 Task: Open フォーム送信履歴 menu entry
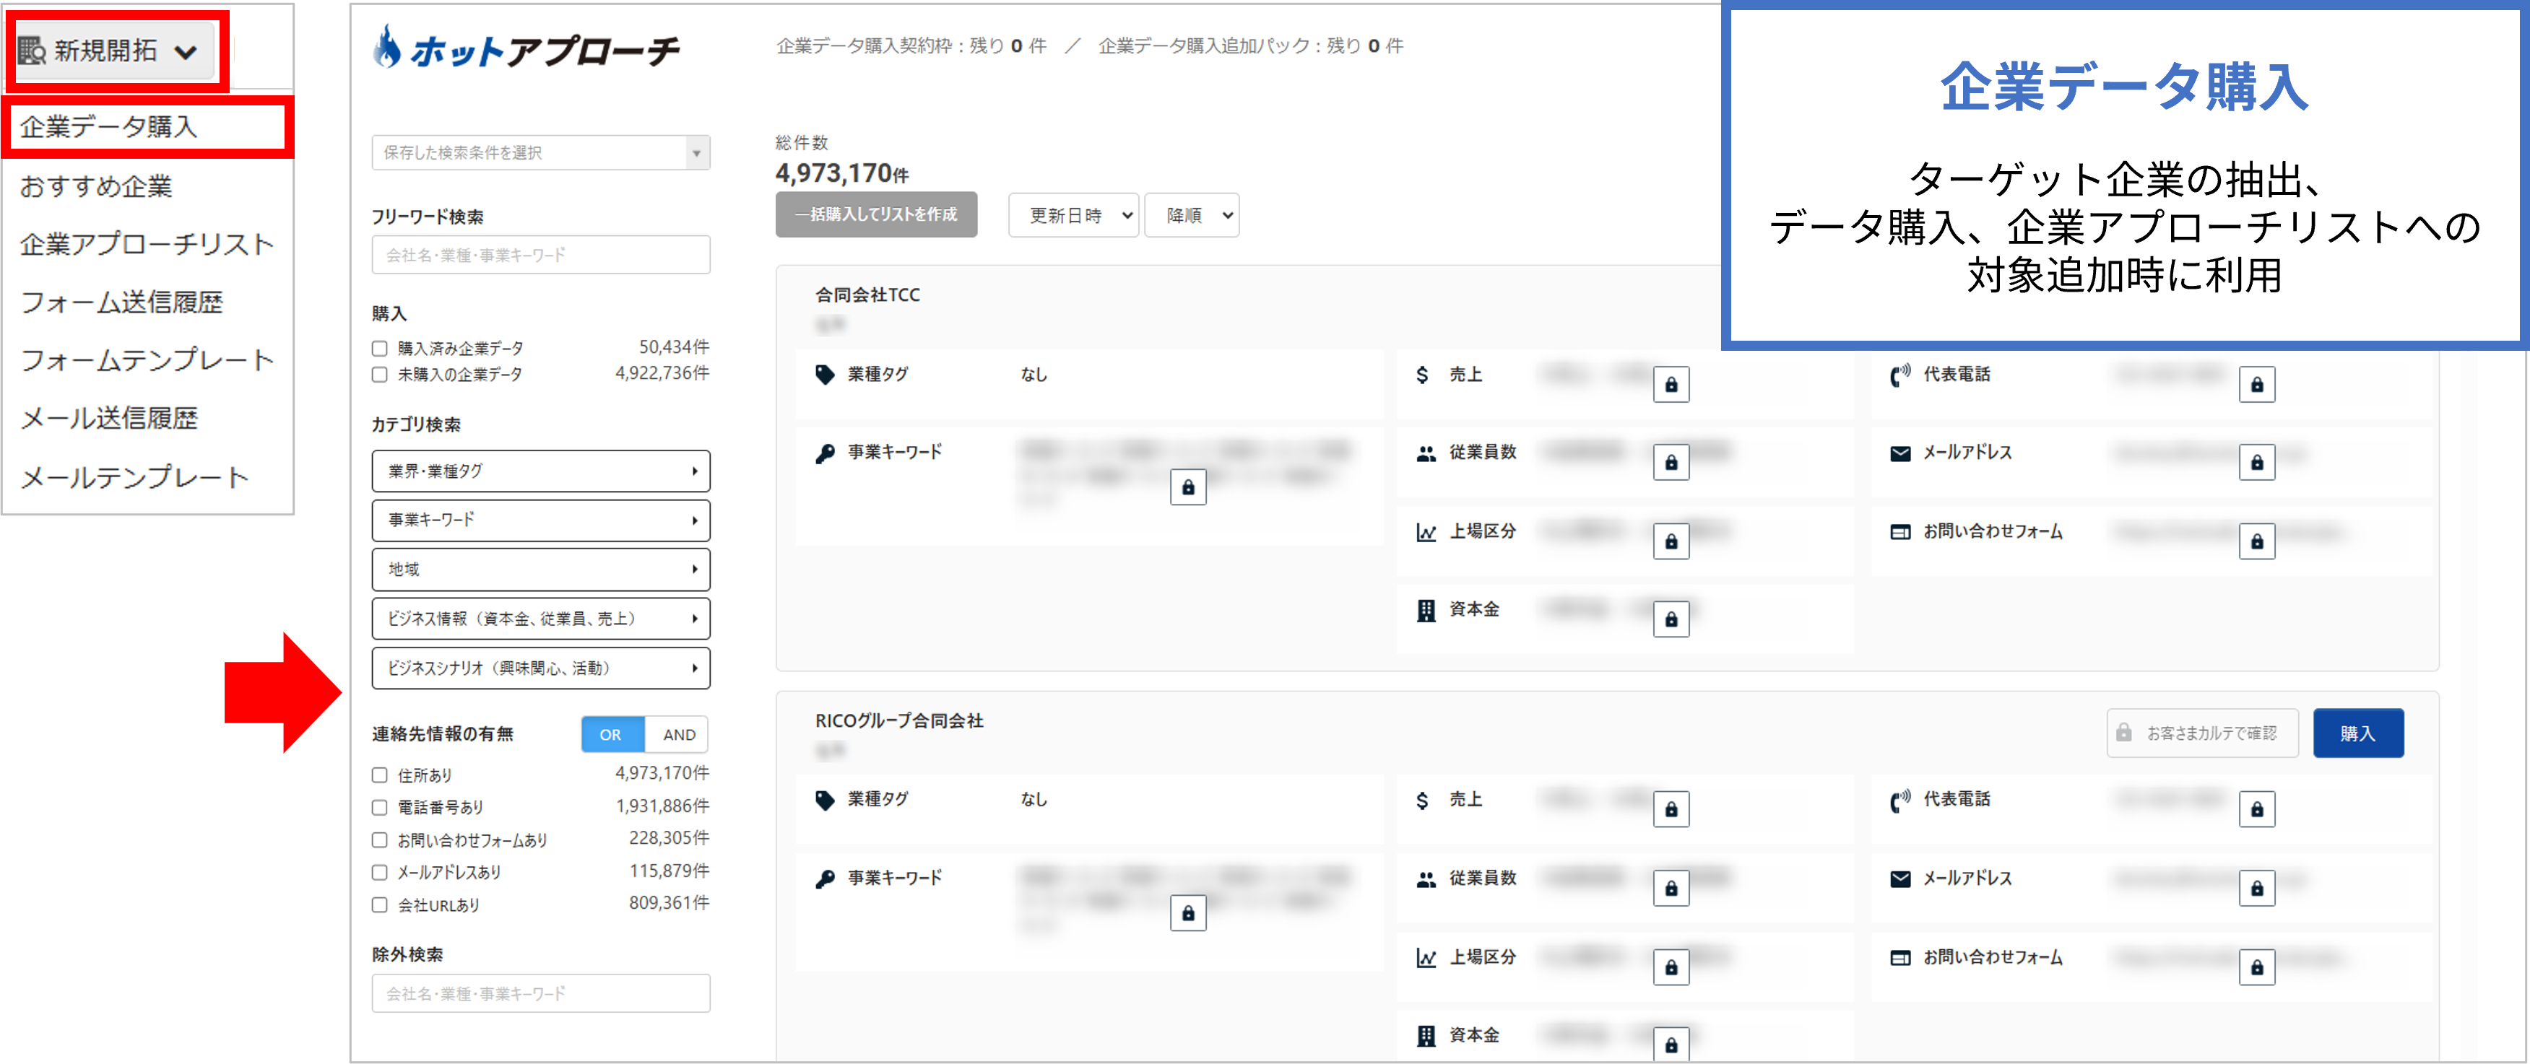(x=122, y=301)
